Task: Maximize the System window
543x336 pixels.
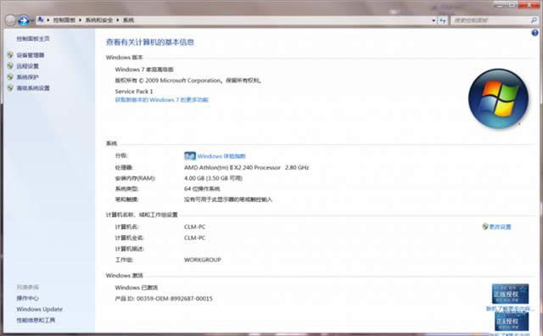Action: [512, 4]
